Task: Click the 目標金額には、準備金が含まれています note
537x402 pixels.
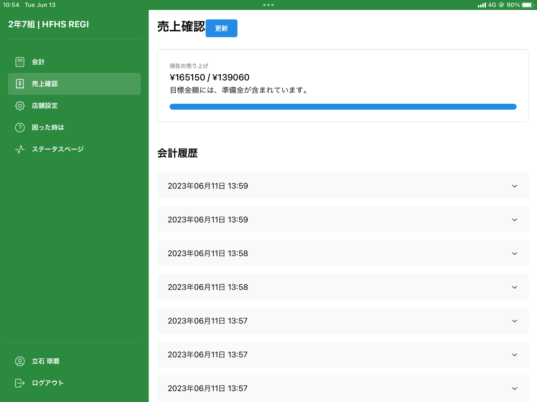Action: (239, 90)
